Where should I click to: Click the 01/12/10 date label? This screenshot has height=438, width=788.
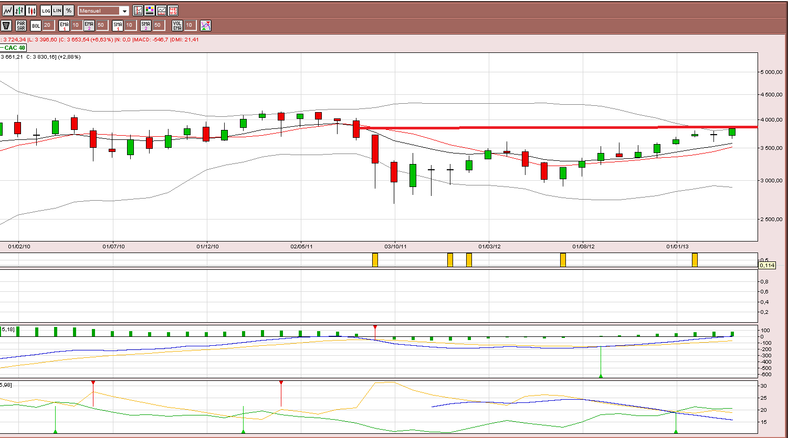(207, 246)
